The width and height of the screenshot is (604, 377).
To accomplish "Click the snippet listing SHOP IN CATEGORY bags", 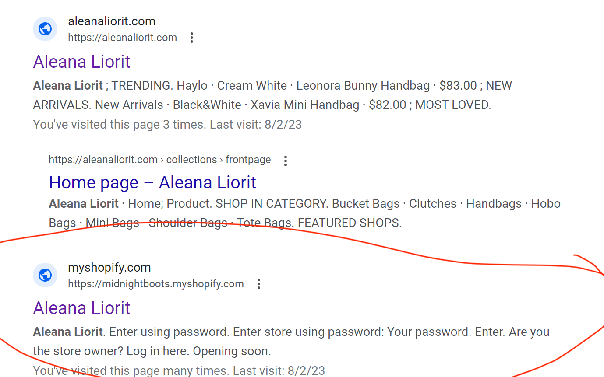I will click(x=304, y=213).
